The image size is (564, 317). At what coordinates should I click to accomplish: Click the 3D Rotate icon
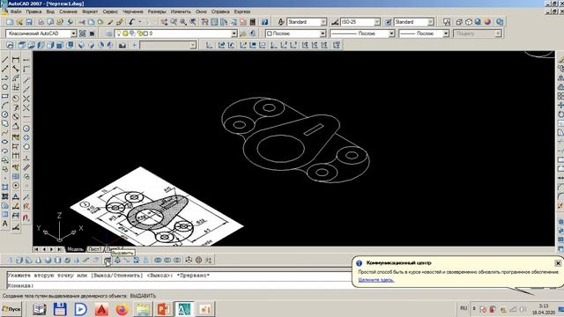198,261
